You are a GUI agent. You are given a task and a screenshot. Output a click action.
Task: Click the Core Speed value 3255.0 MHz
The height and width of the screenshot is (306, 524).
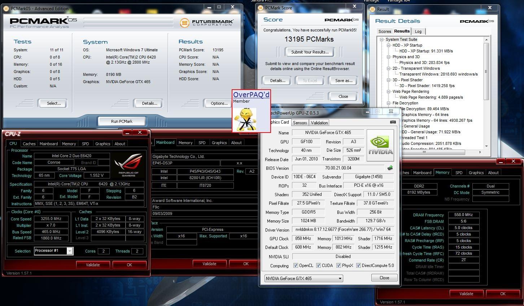(x=51, y=219)
